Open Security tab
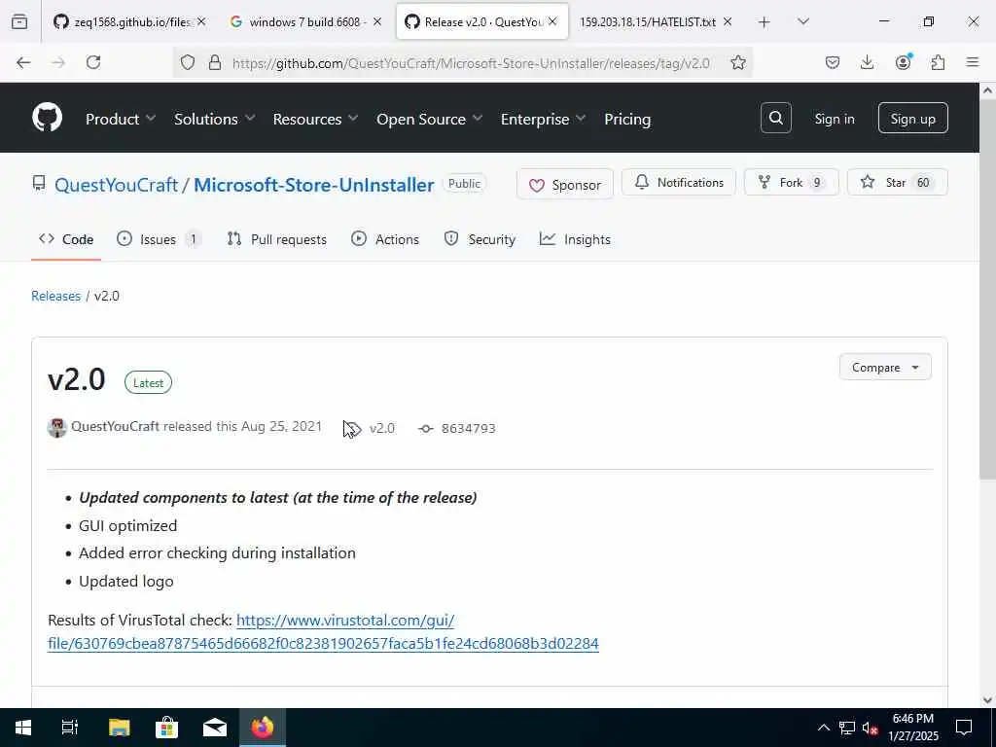Image resolution: width=996 pixels, height=747 pixels. point(480,239)
